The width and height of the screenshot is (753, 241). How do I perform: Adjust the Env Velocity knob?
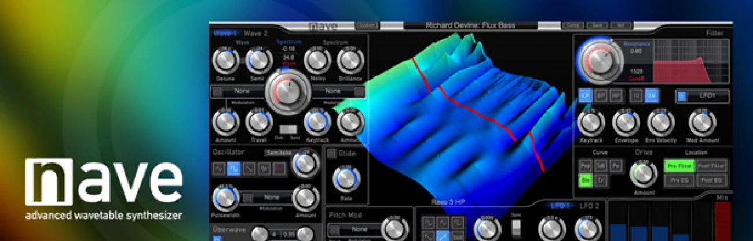[x=661, y=122]
